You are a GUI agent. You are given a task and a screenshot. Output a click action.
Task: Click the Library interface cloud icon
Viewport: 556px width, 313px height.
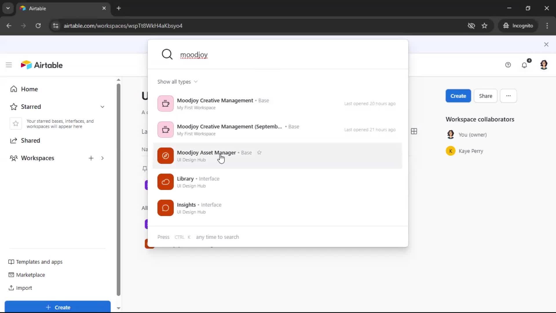coord(165,182)
